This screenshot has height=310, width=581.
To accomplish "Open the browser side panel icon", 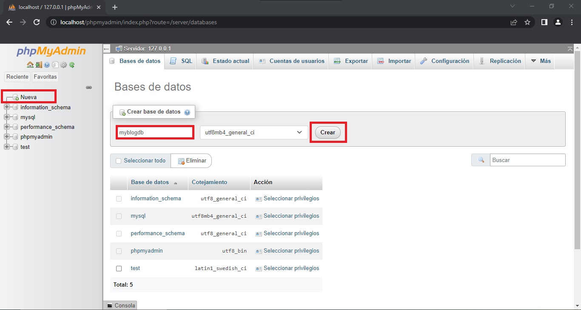I will tap(544, 22).
